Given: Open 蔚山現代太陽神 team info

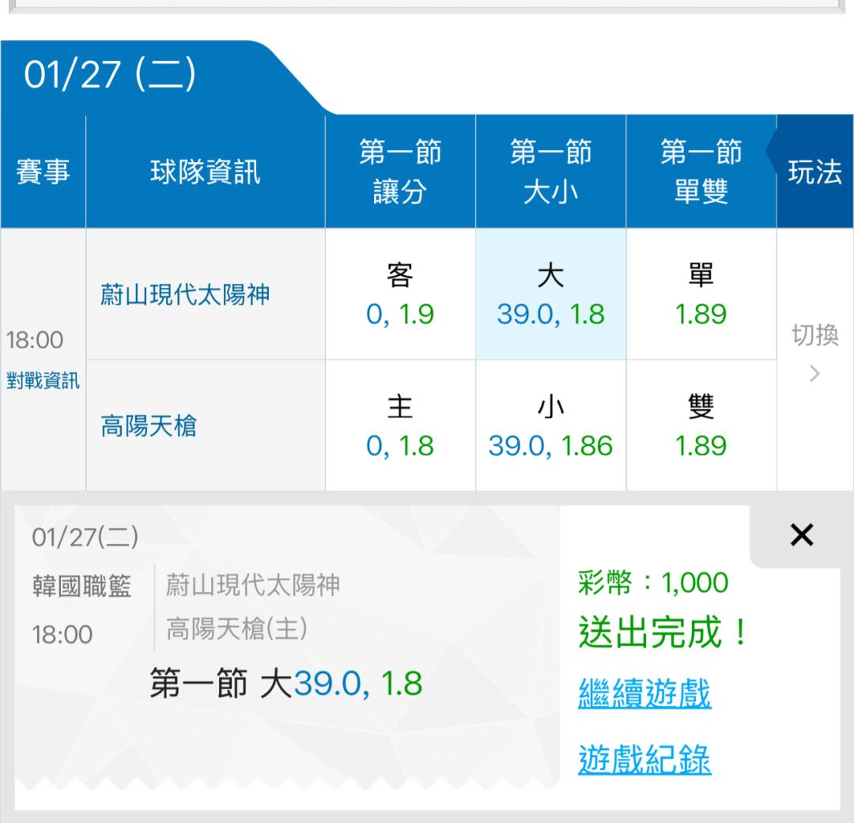Looking at the screenshot, I should 185,295.
